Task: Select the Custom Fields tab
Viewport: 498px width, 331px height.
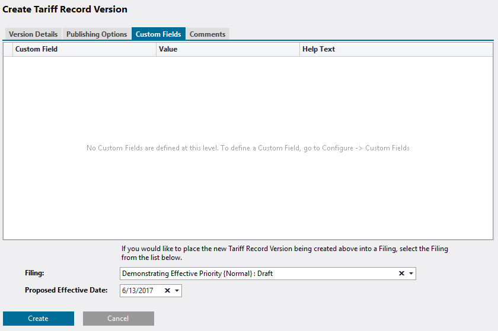Action: click(x=158, y=34)
